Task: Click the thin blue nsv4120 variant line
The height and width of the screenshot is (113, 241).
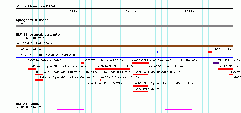Action: [87, 52]
